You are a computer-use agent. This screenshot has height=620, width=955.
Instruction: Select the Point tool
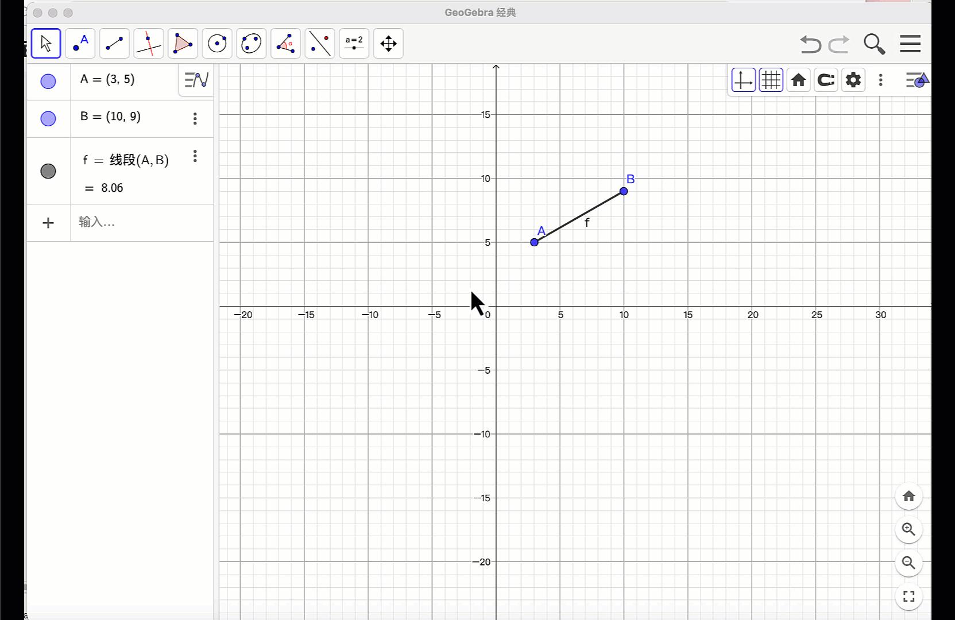[x=80, y=43]
